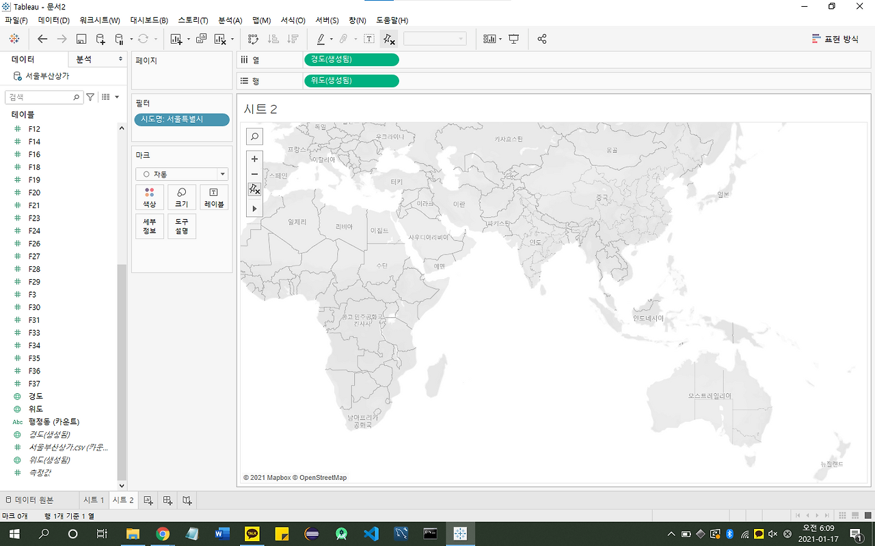Open the clear sheet toolbar dropdown arrow
Viewport: 875px width, 546px height.
click(x=232, y=40)
